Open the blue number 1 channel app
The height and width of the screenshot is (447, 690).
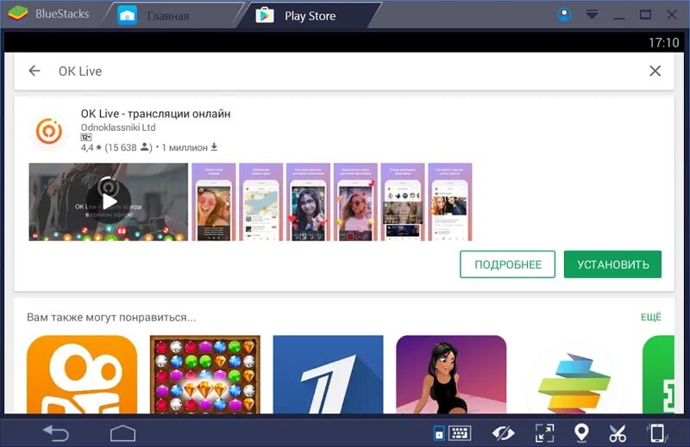click(x=329, y=374)
